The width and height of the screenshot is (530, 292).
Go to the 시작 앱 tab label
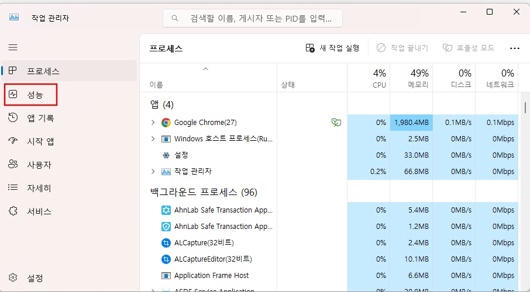(40, 141)
